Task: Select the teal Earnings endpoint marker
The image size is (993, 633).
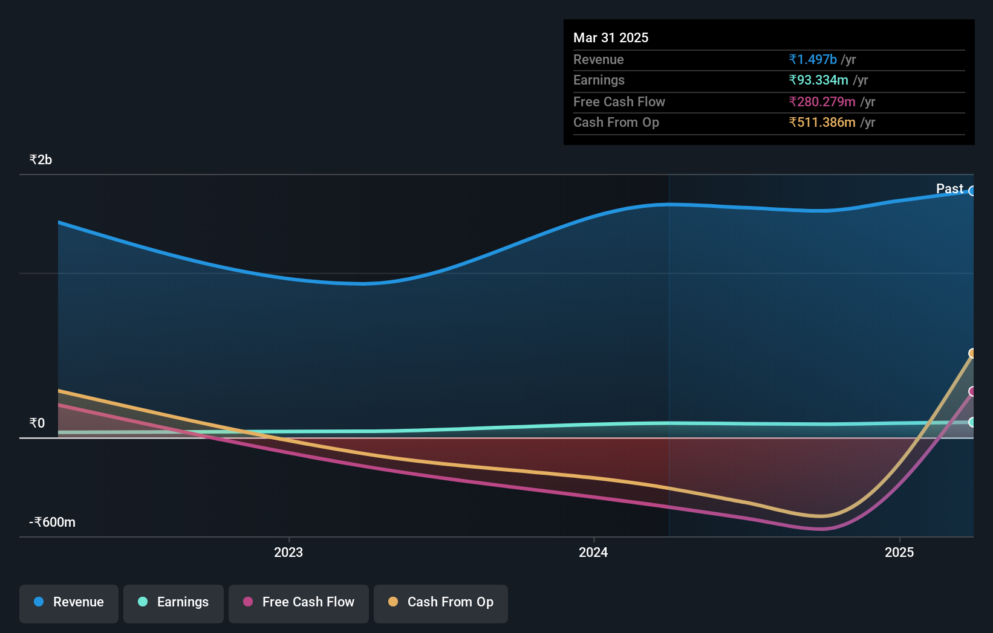Action: 972,423
